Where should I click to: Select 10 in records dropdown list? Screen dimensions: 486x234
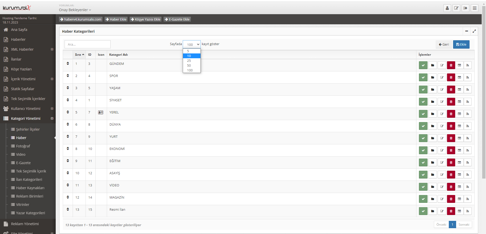[x=192, y=56]
